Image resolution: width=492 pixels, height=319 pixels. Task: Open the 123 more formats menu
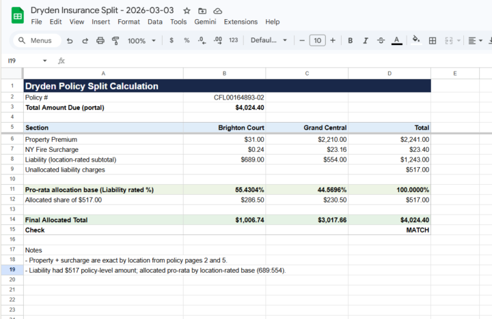pos(234,40)
